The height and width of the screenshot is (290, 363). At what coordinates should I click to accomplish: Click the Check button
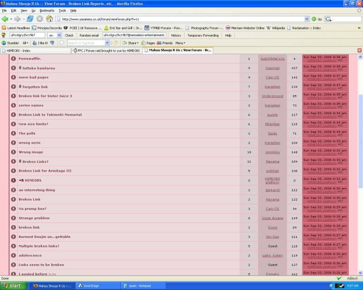[x=69, y=35]
